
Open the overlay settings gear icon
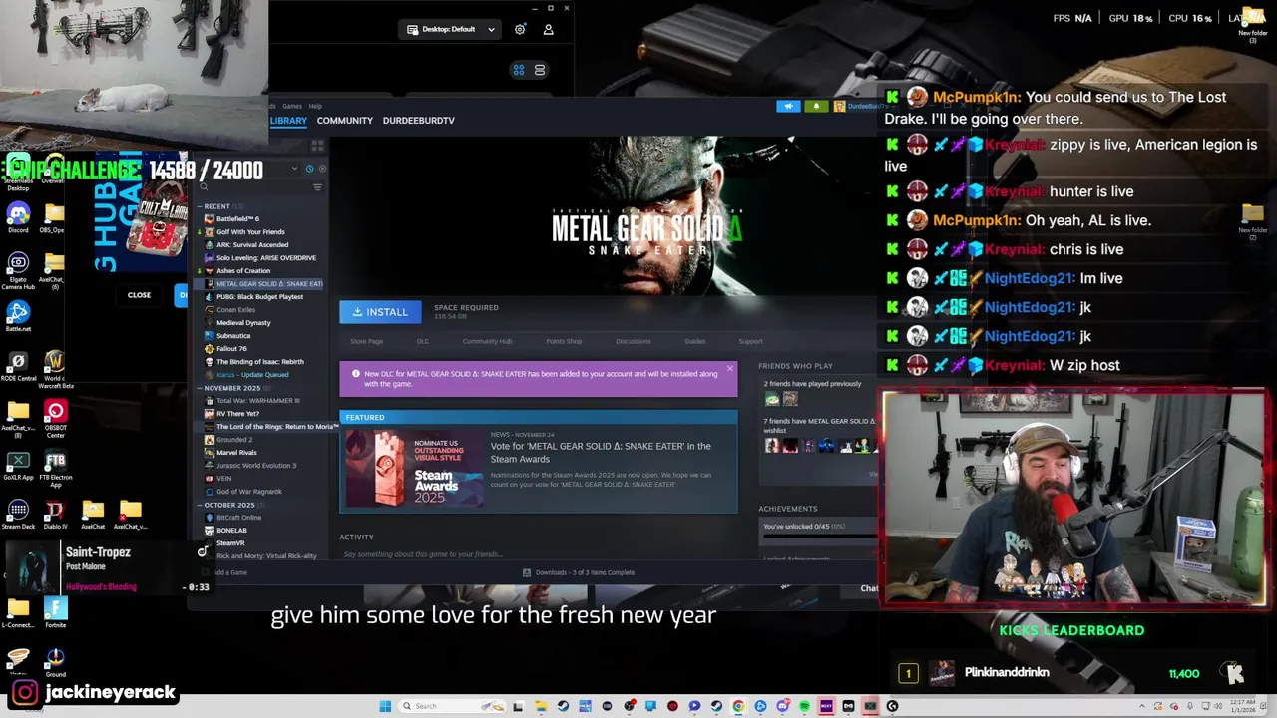click(x=520, y=30)
